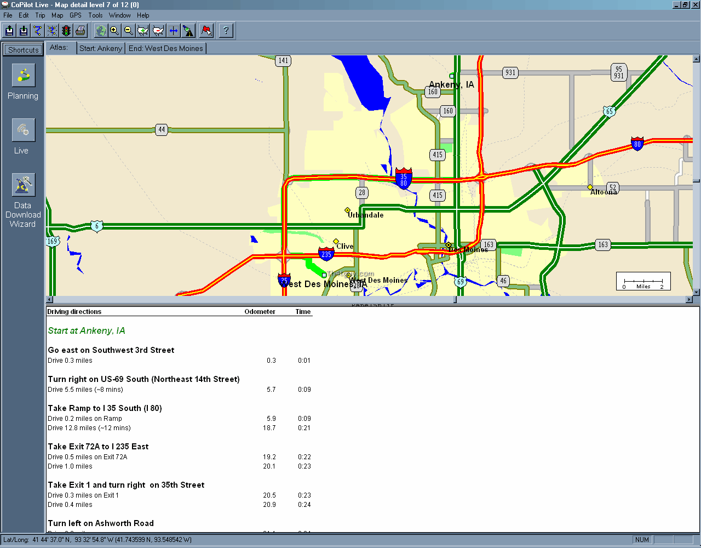Click the map's vertical scrollbar down arrow

(696, 292)
